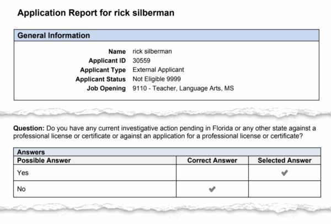The height and width of the screenshot is (224, 331).
Task: Click the bold "Question:" label
Action: [x=29, y=127]
